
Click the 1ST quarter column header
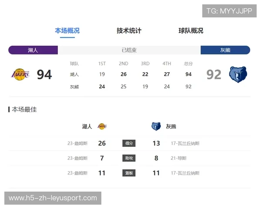pos(102,64)
